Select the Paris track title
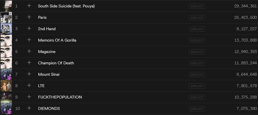 coord(42,17)
